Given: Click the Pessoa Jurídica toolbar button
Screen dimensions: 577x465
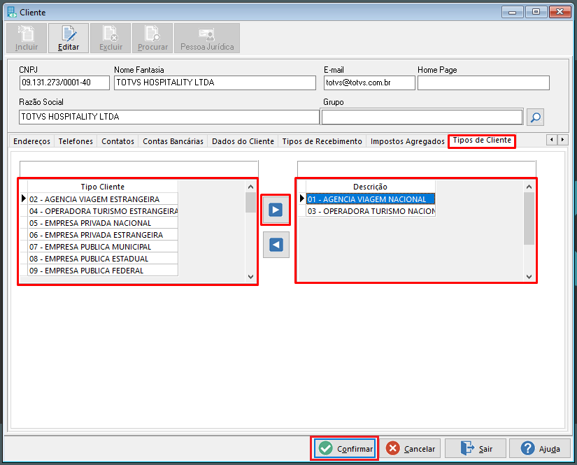Looking at the screenshot, I should 207,38.
